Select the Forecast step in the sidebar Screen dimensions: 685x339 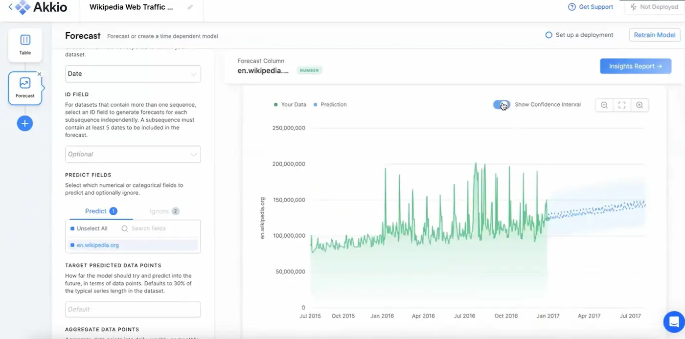(25, 88)
